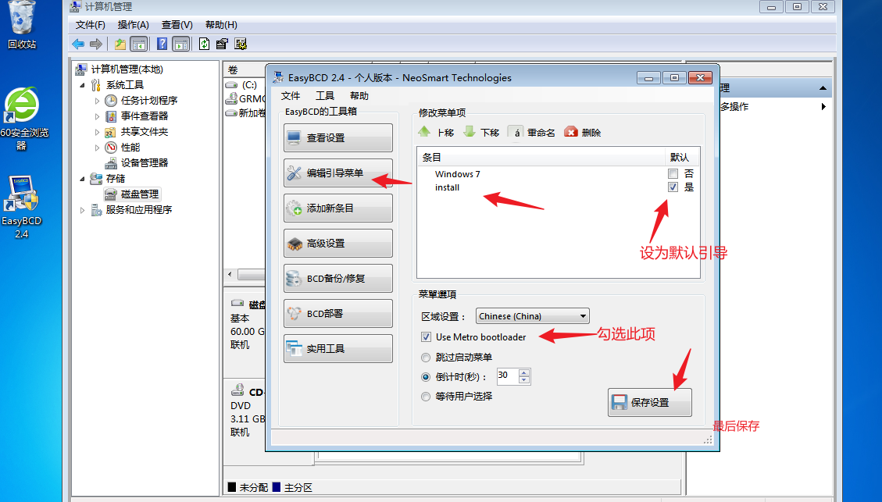Open 添加新条目 to add an entry

coord(337,208)
